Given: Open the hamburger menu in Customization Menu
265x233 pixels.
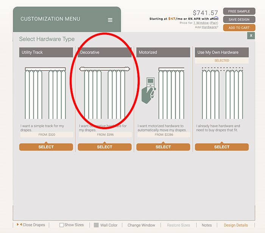Looking at the screenshot, I should pos(110,20).
